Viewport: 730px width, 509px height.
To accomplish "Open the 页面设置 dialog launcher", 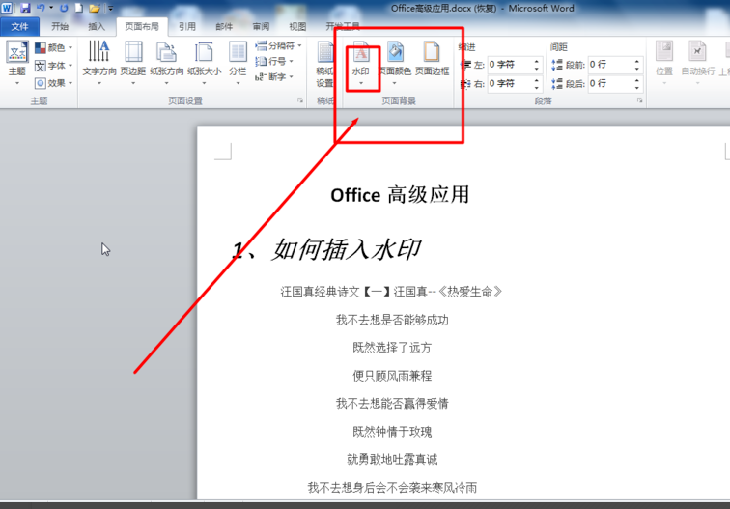I will pos(300,100).
